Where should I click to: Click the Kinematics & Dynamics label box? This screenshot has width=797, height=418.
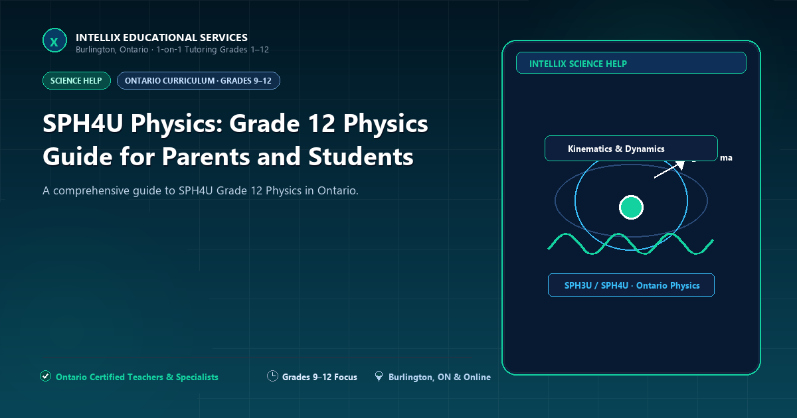click(x=631, y=149)
